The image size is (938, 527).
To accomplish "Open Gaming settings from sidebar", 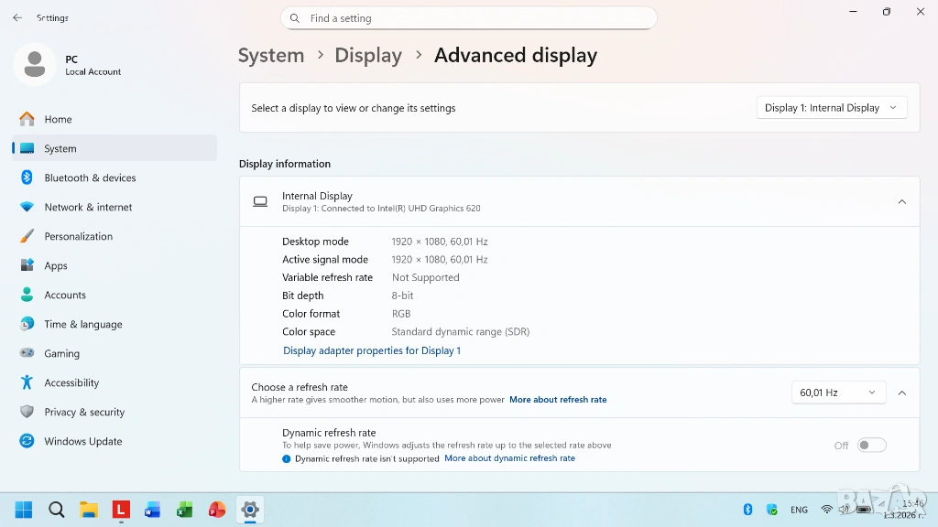I will click(x=61, y=353).
